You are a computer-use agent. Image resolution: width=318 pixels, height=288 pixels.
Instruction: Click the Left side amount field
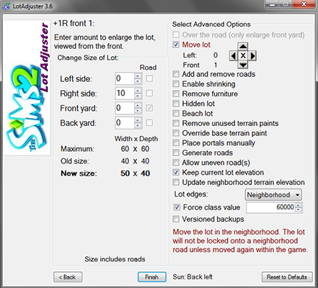(125, 78)
